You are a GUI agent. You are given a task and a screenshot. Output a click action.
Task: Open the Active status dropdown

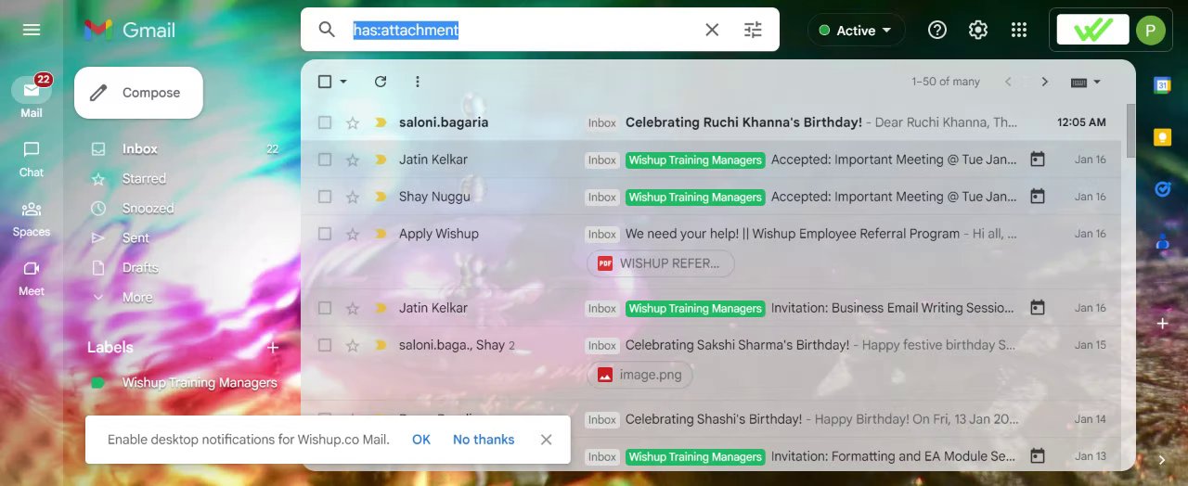point(856,31)
